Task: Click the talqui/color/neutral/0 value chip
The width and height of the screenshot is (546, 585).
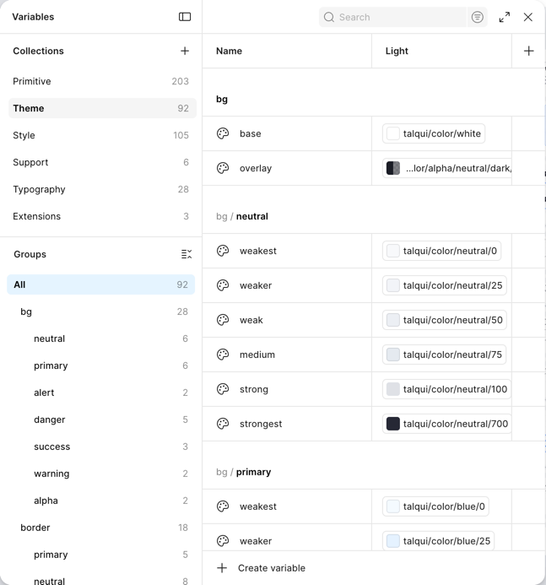Action: [x=441, y=251]
